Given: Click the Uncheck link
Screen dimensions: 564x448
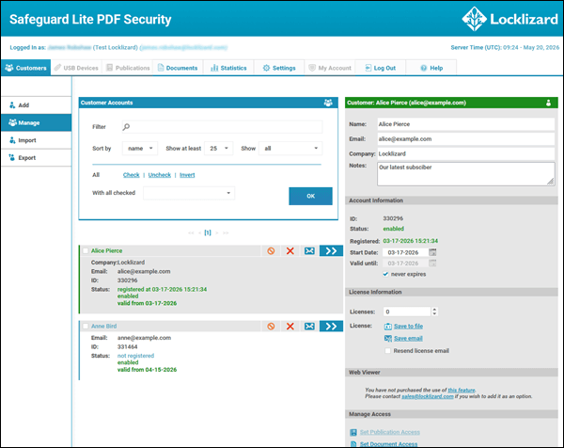Looking at the screenshot, I should click(160, 175).
